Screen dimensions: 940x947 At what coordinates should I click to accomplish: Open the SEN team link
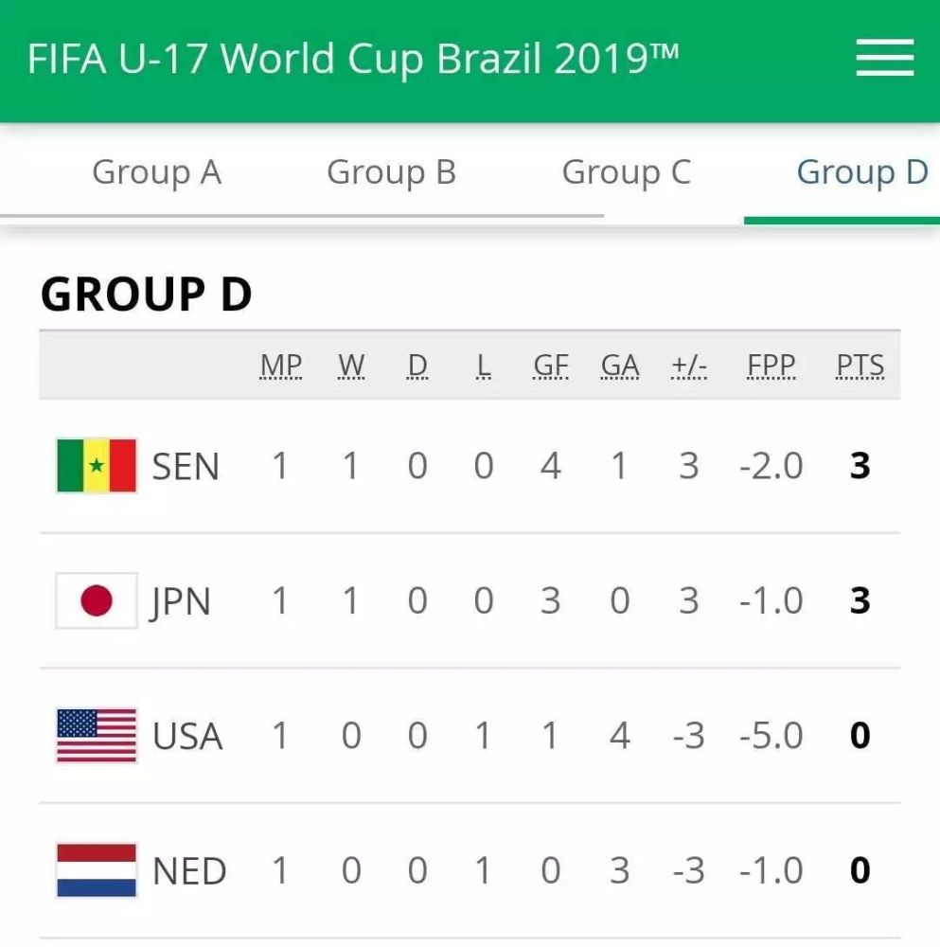point(186,467)
